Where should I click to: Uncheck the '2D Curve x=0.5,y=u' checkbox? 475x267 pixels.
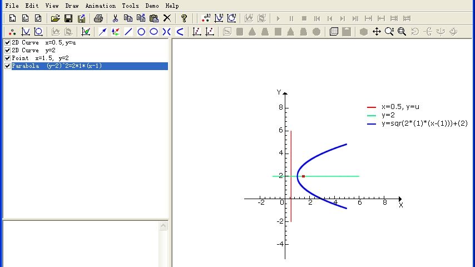click(7, 43)
